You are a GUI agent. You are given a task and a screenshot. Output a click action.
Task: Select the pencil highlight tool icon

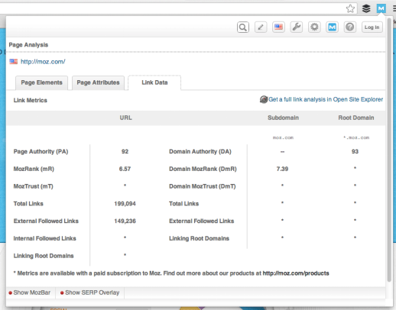261,27
